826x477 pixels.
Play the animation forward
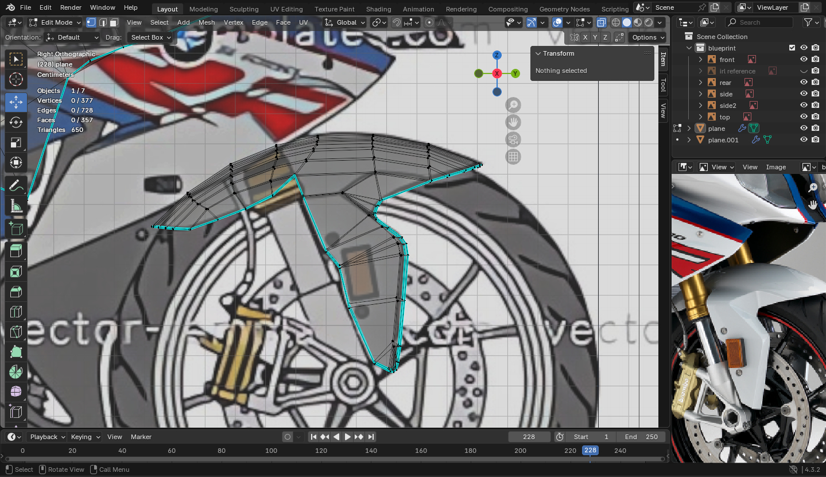click(348, 437)
